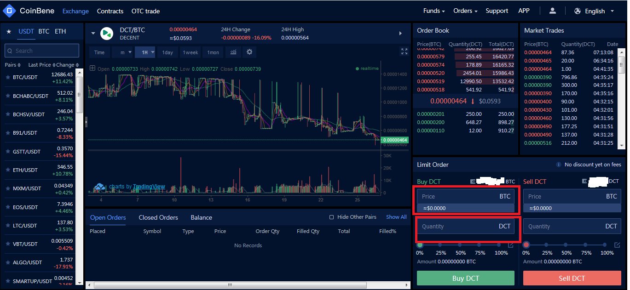Show favorites star tab in pairs panel
The image size is (630, 290).
point(9,32)
